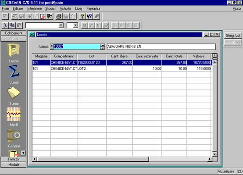Click the grayed export arrow toolbar icon
243x175 pixels.
click(29, 16)
